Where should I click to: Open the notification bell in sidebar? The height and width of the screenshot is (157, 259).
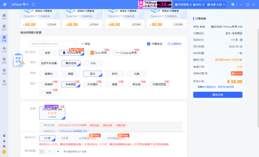tap(4, 141)
